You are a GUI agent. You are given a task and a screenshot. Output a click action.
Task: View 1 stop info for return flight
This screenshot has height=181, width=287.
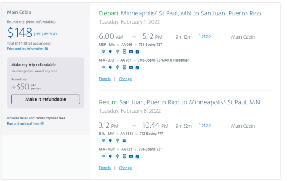click(x=205, y=125)
